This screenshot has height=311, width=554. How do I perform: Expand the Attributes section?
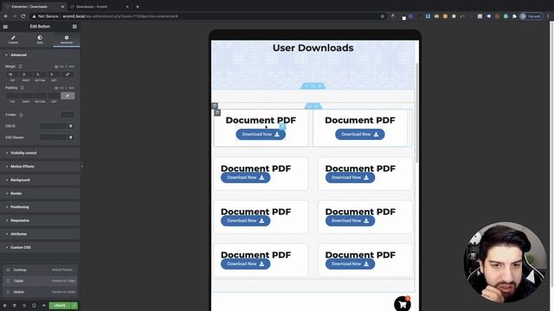pos(40,234)
